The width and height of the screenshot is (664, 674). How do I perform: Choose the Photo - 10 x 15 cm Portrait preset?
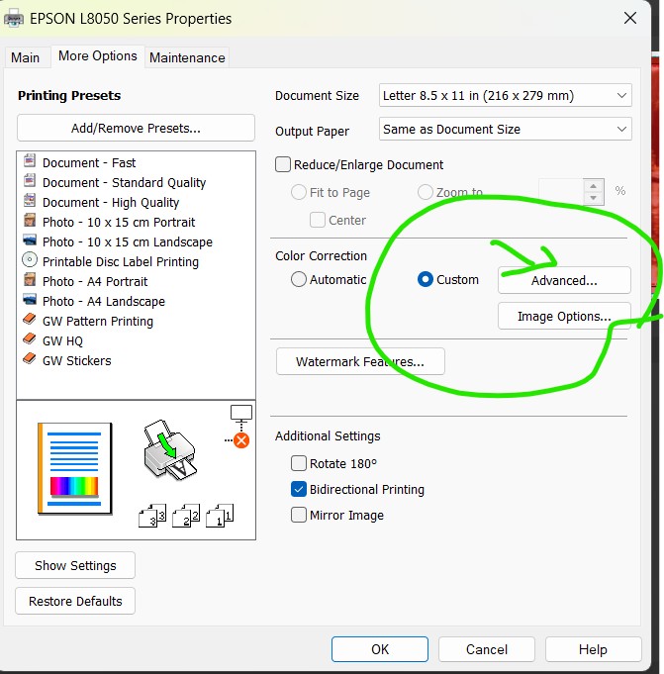click(119, 222)
